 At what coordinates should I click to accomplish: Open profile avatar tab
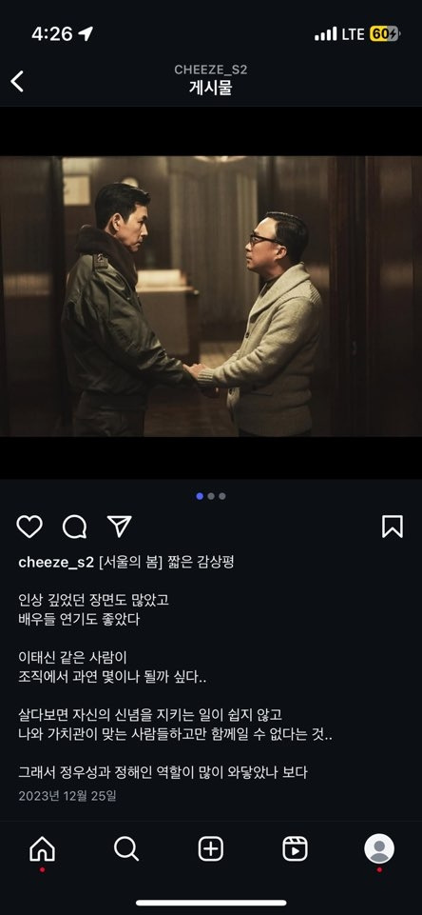coord(379,848)
